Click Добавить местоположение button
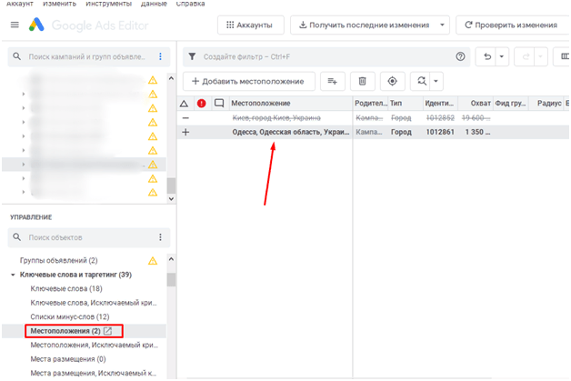This screenshot has width=571, height=381. click(x=249, y=81)
